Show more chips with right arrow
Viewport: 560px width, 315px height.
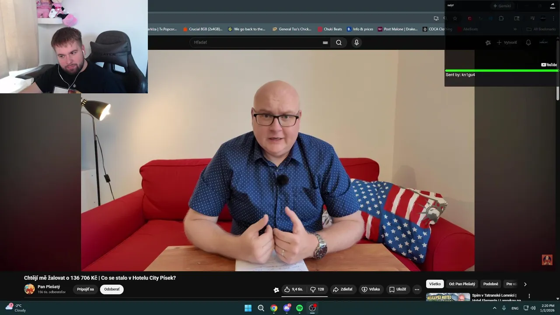[x=525, y=284]
